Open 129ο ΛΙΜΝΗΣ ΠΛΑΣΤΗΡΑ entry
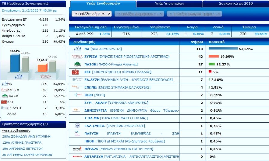269x161 pixels. (22, 143)
